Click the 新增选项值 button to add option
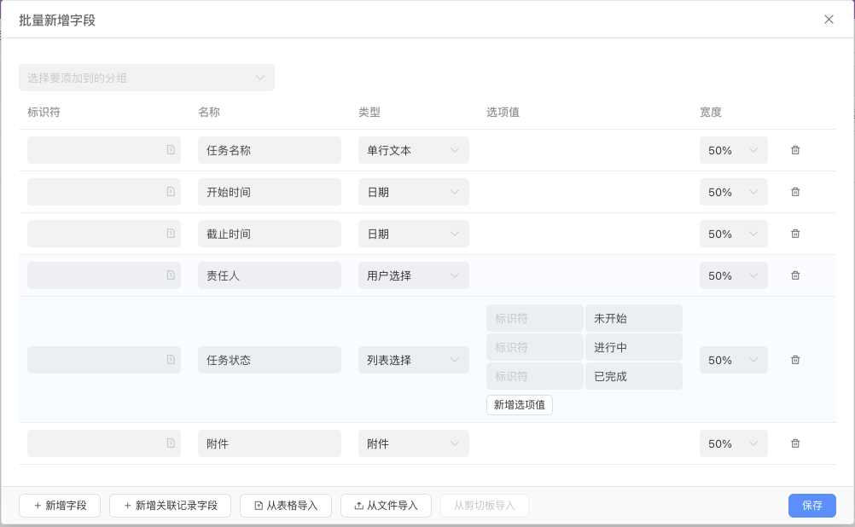The image size is (855, 527). tap(519, 404)
